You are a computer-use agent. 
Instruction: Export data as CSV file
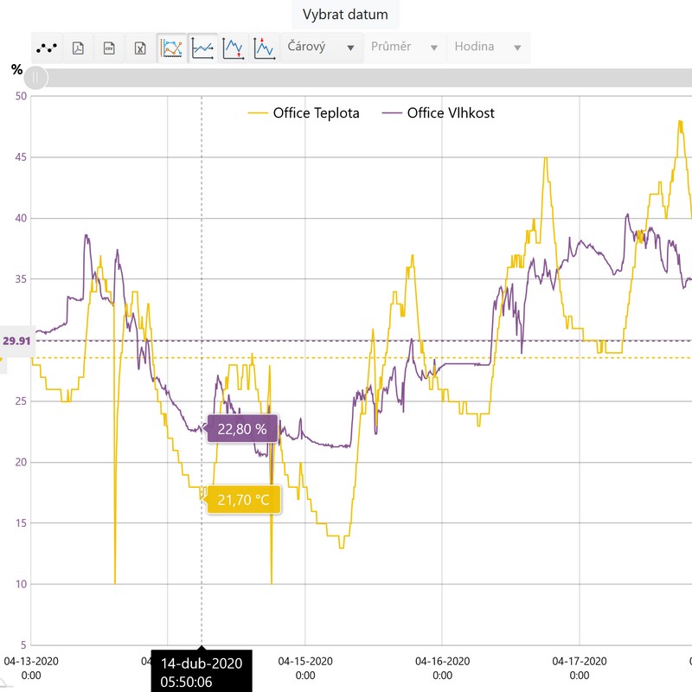109,48
